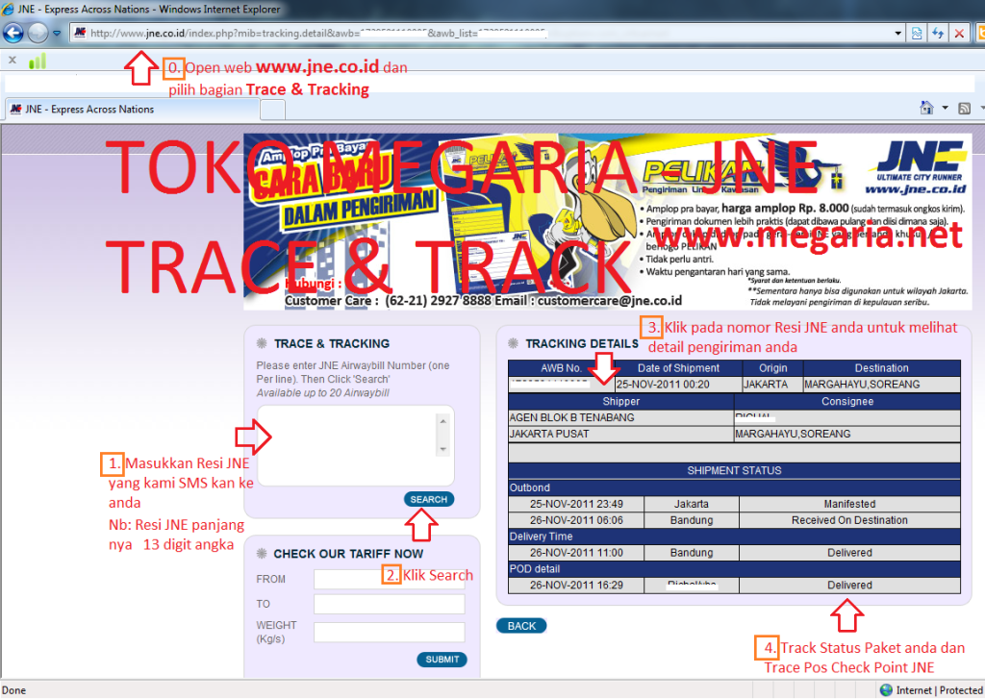Expand the address bar history dropdown
This screenshot has width=985, height=699.
897,34
